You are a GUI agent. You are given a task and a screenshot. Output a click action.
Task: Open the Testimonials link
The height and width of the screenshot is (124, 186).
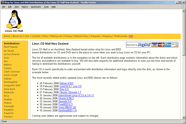(121, 36)
